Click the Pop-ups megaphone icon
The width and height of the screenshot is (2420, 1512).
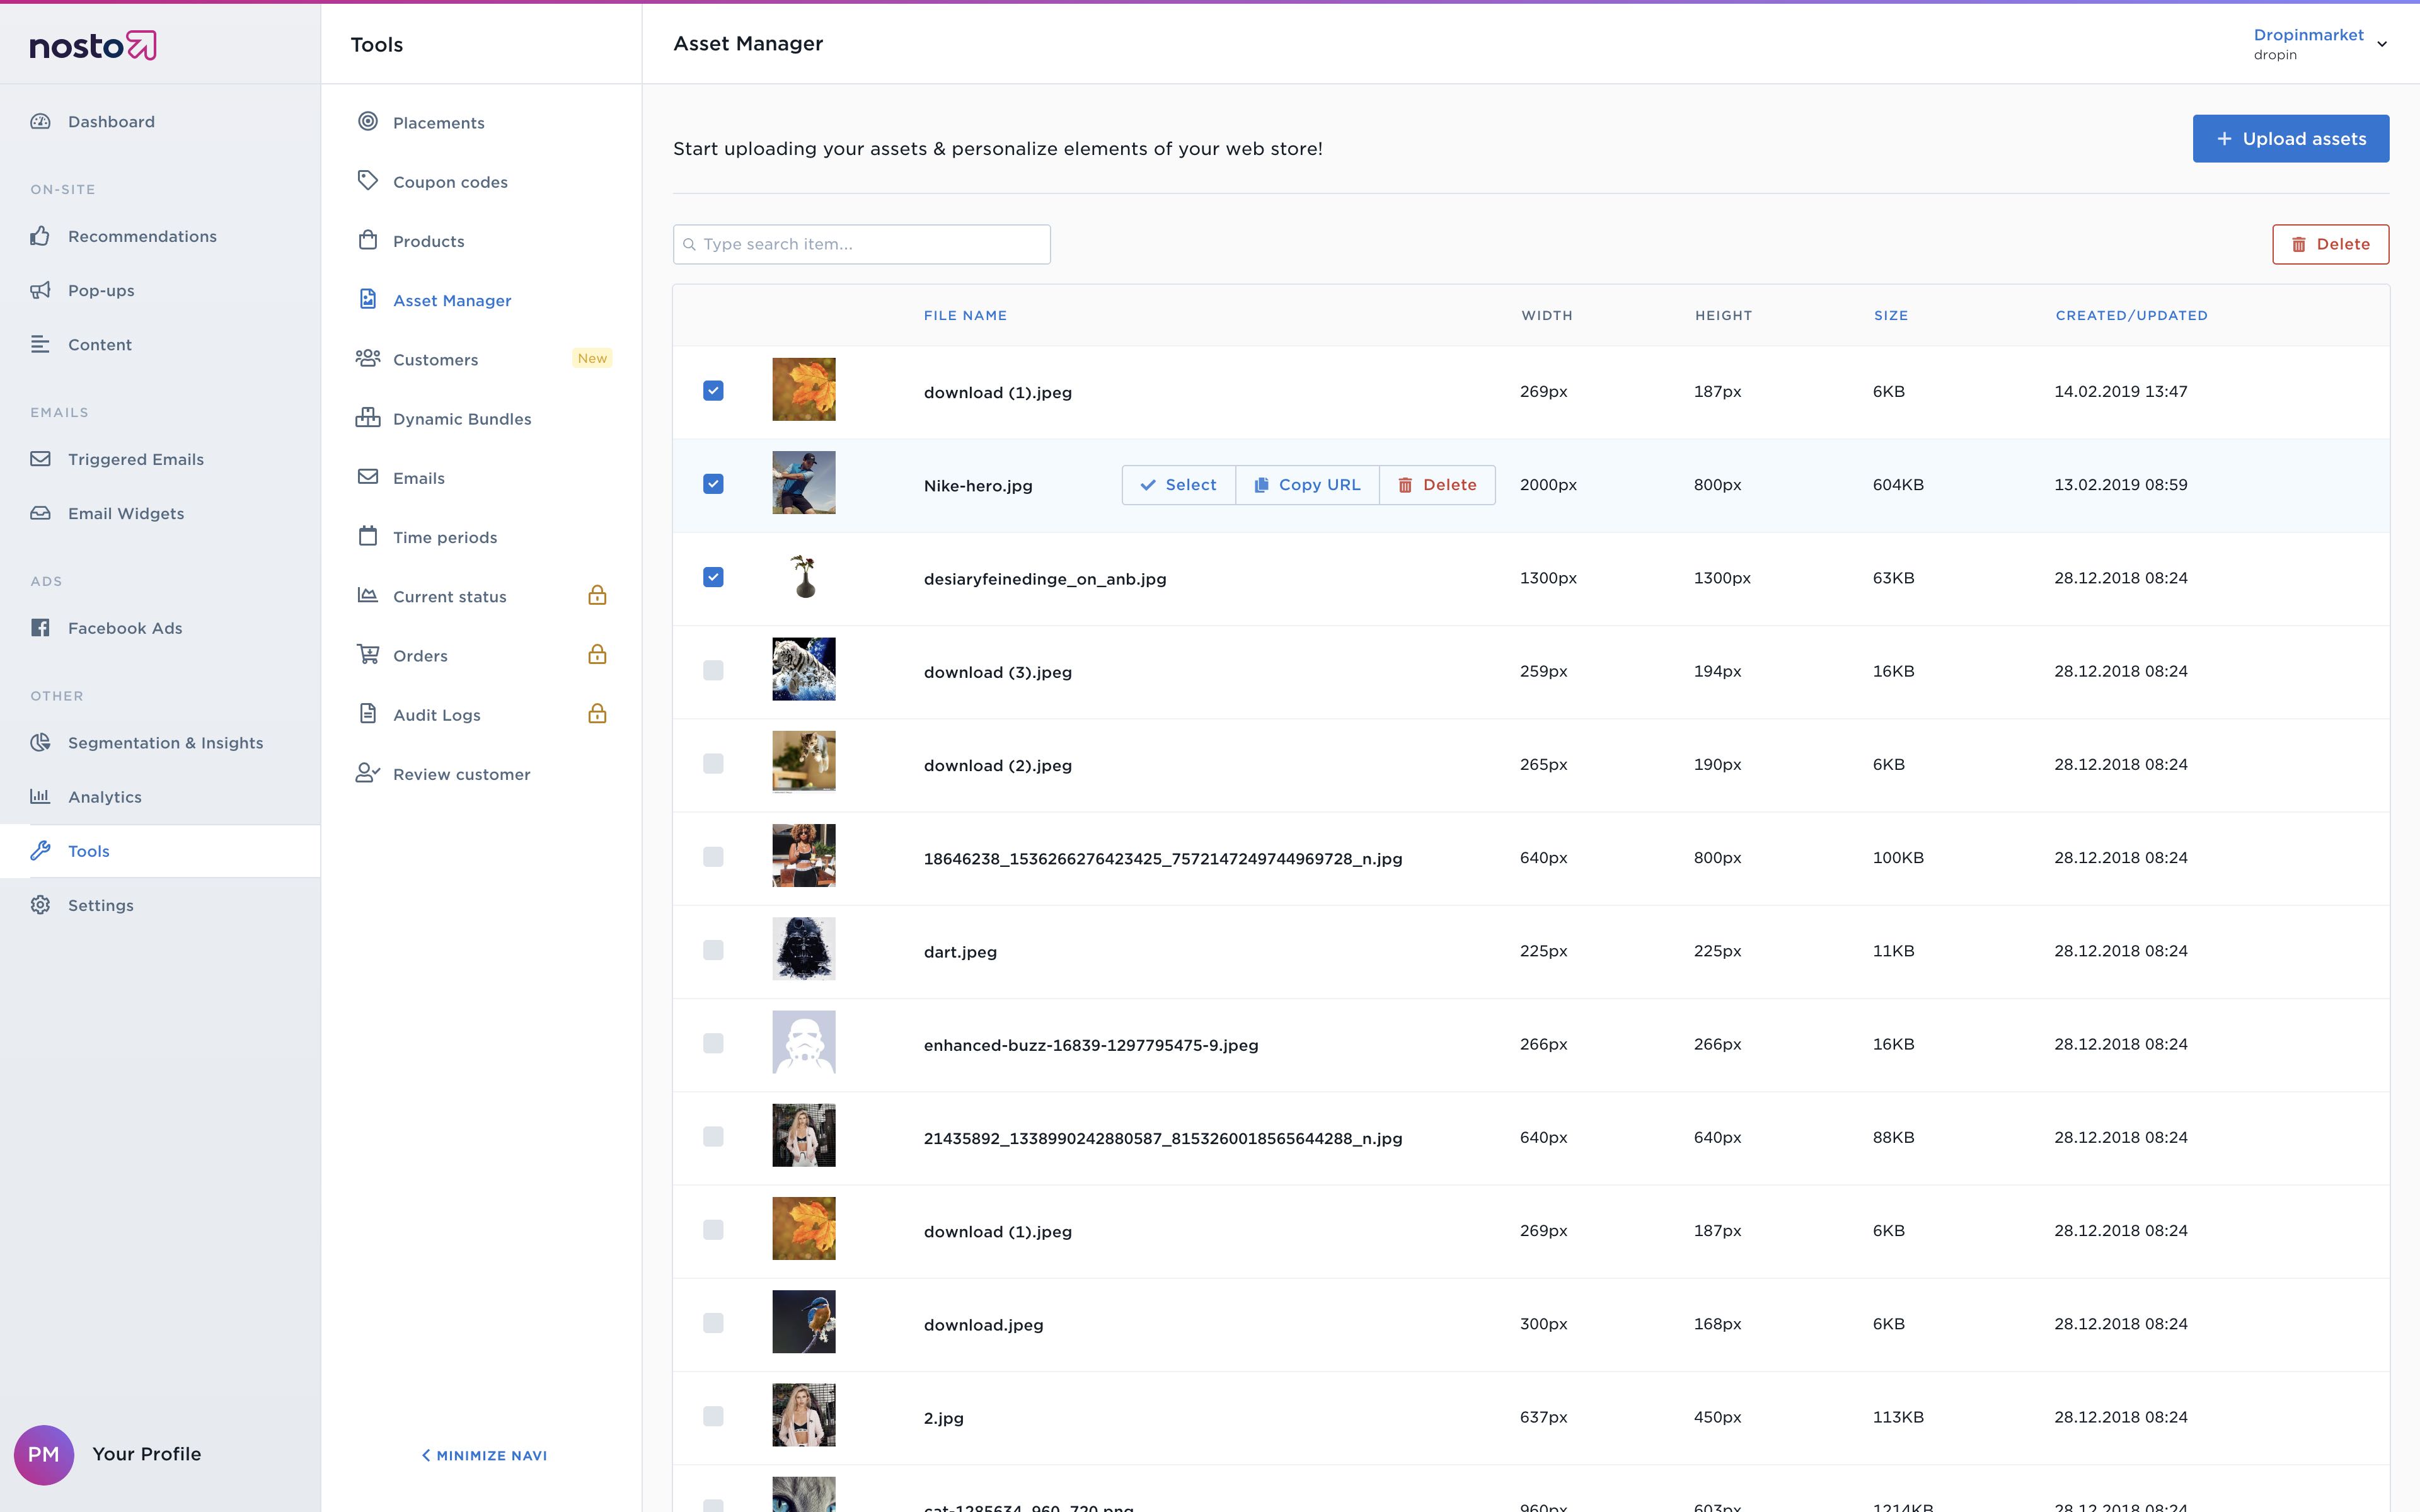(x=40, y=290)
